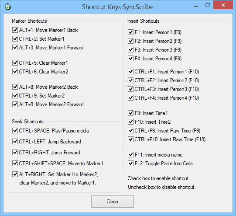This screenshot has height=216, width=236.
Task: Toggle CTRL+SPACE Play/Pause media checkbox
Action: (15, 131)
